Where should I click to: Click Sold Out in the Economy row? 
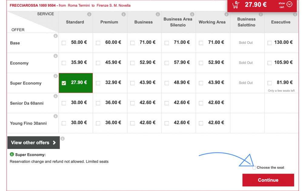(246, 63)
